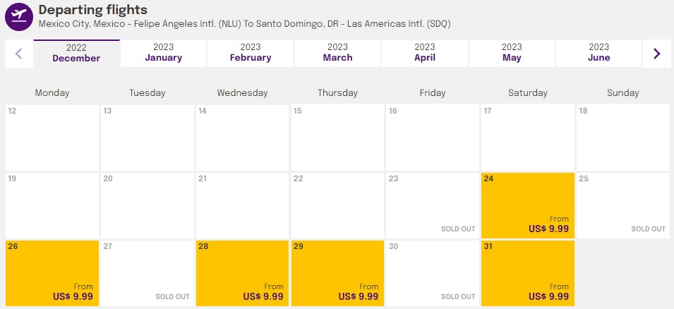
Task: Click the December 15 calendar cell
Action: point(337,138)
